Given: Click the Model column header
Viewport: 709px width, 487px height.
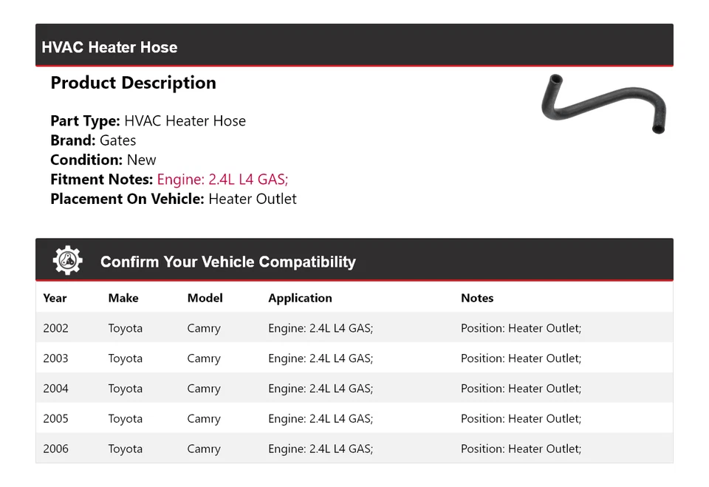Looking at the screenshot, I should point(205,298).
